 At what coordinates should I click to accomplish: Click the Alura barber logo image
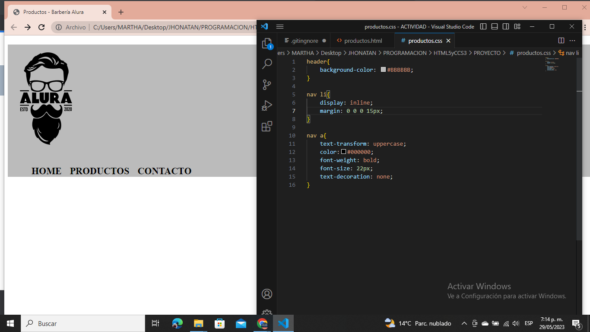tap(46, 99)
